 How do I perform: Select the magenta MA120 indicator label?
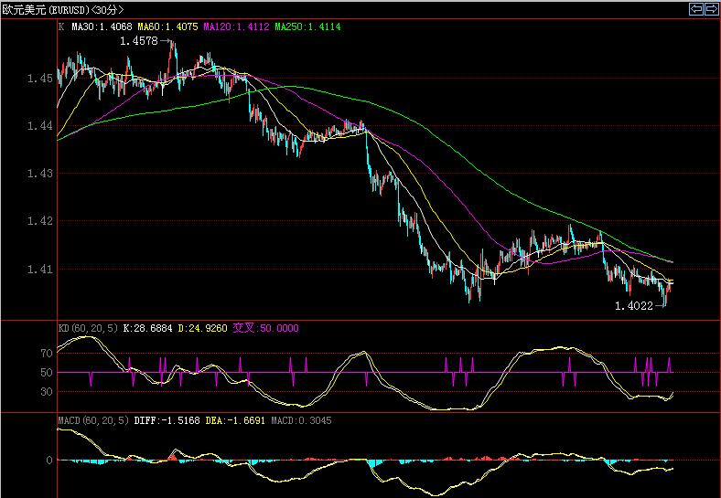(236, 27)
